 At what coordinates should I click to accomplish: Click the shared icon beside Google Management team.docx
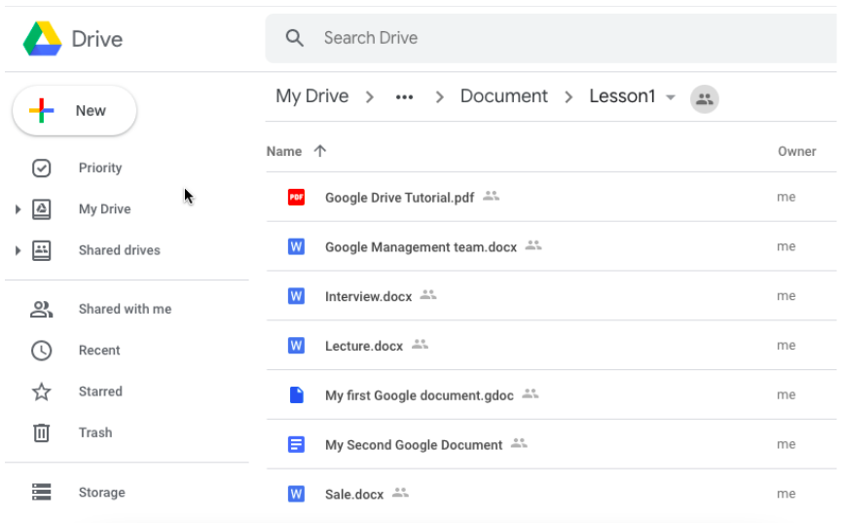point(533,245)
